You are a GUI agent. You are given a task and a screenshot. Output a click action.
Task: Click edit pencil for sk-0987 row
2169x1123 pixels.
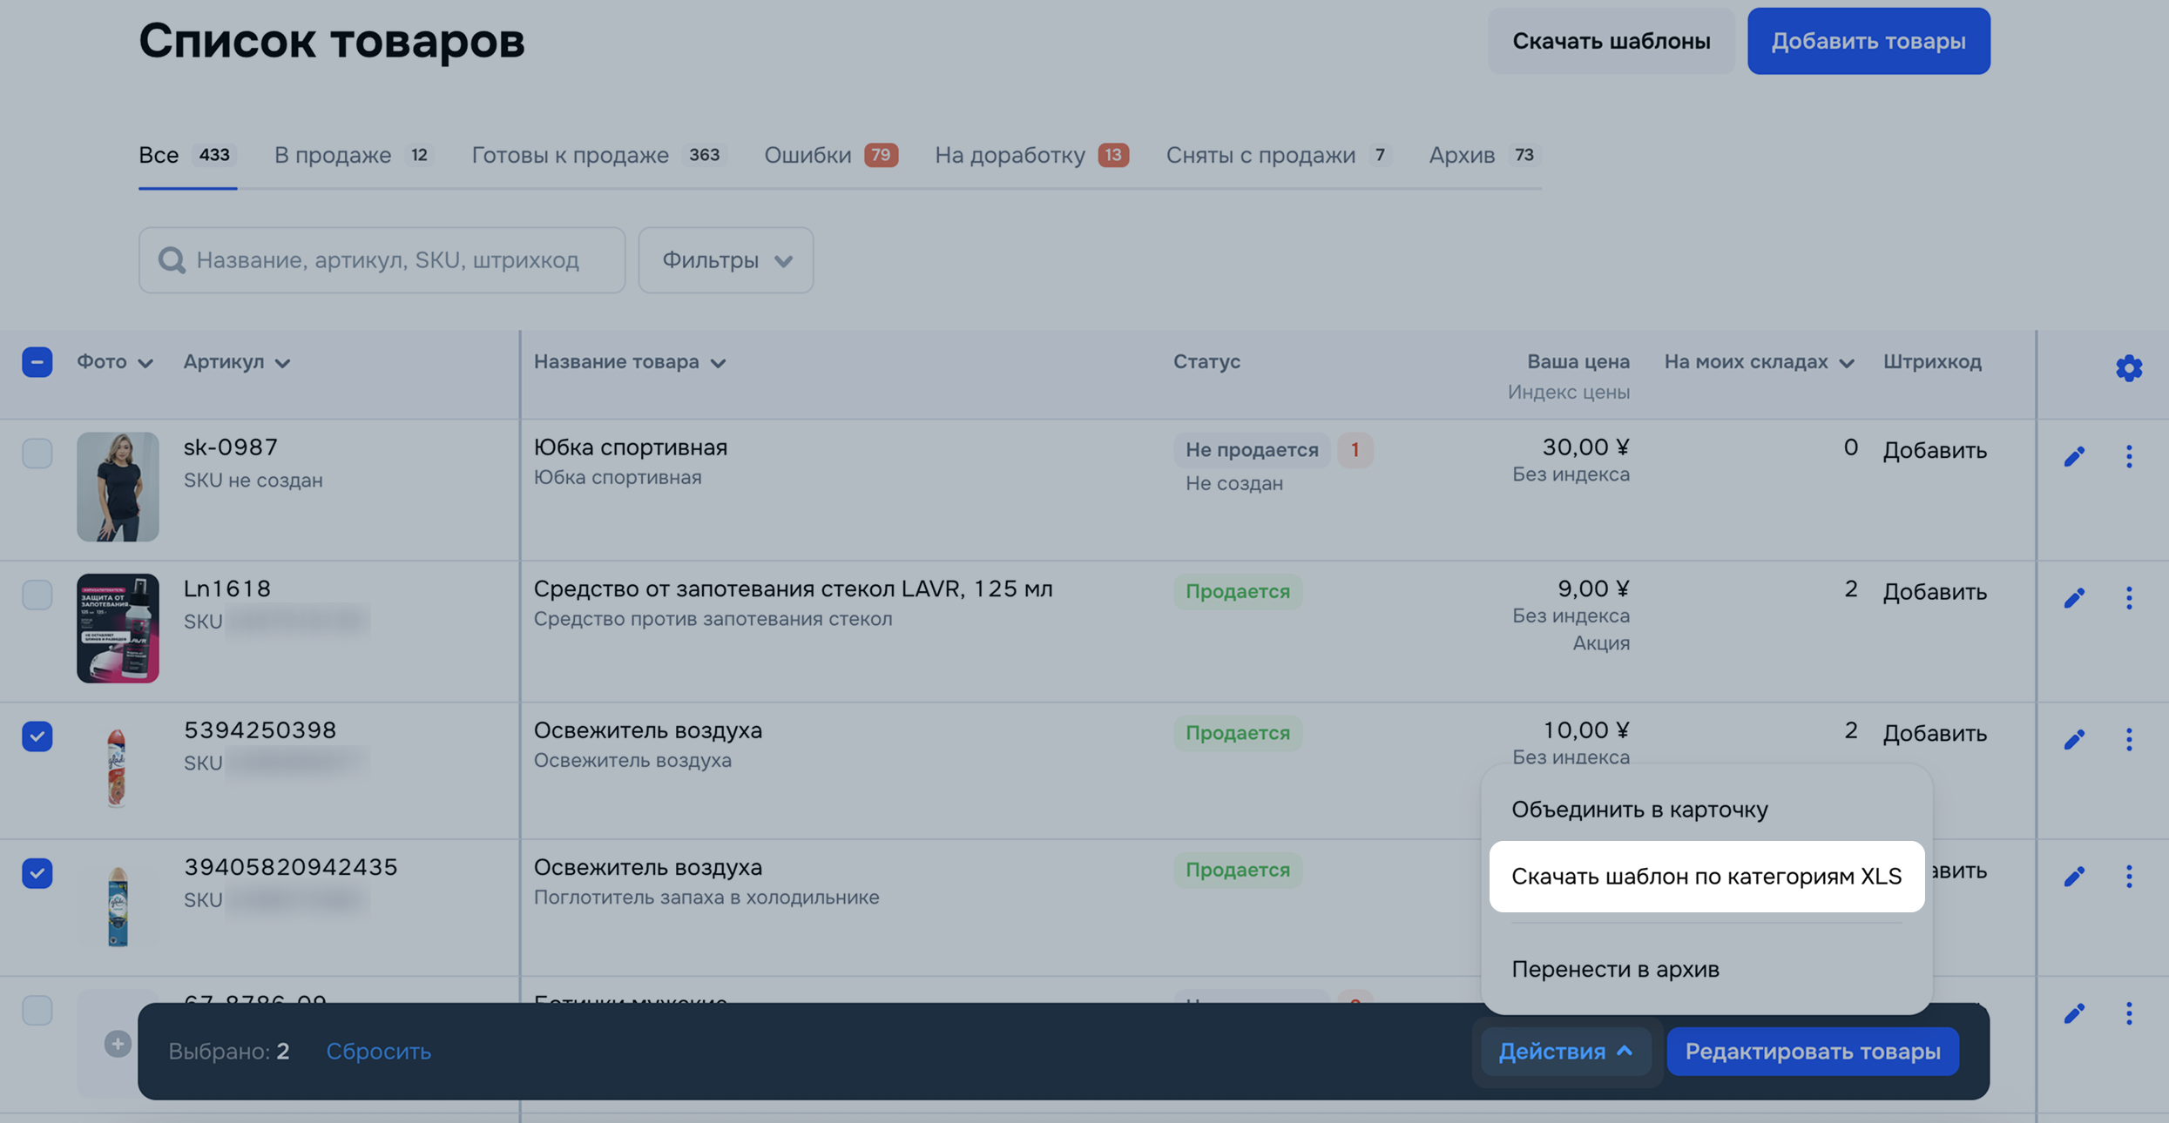point(2074,456)
